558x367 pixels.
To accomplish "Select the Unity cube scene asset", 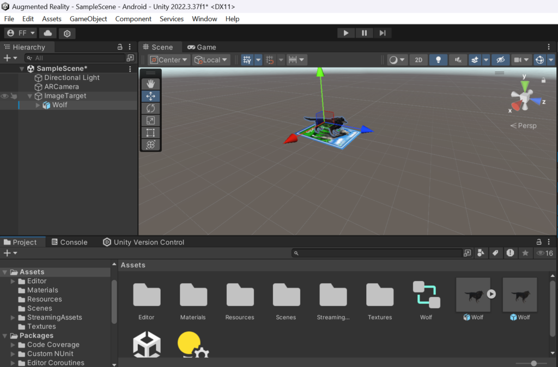I will (147, 344).
